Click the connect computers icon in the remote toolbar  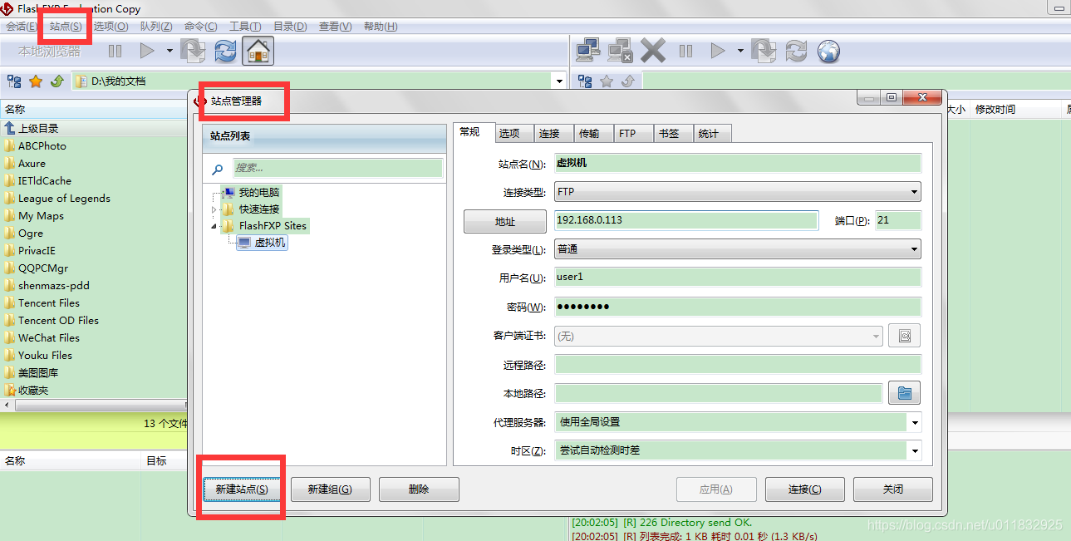coord(588,52)
